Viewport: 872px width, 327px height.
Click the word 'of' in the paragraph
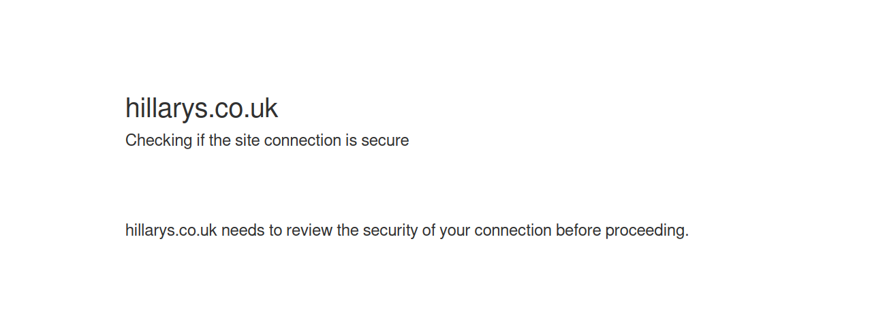(429, 230)
